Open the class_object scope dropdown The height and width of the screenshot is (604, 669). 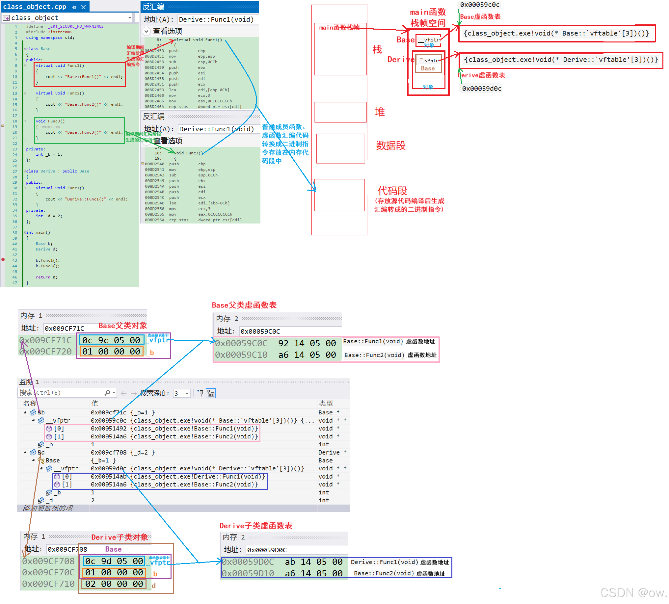tap(130, 18)
